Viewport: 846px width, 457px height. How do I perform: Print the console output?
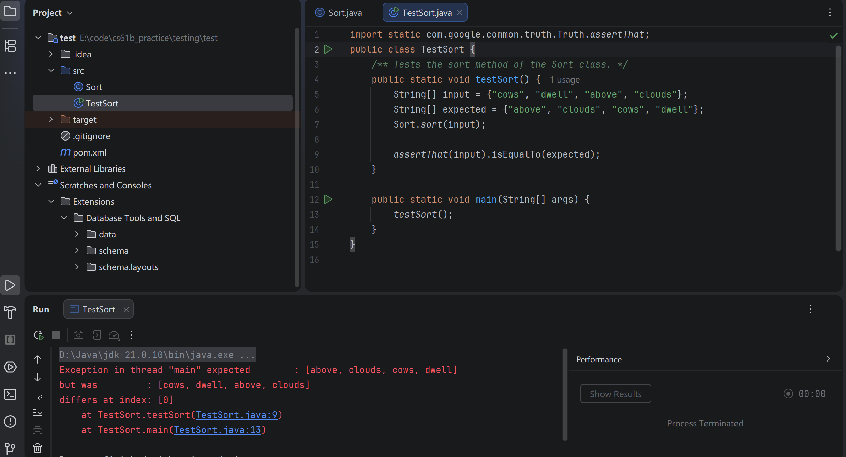tap(38, 431)
